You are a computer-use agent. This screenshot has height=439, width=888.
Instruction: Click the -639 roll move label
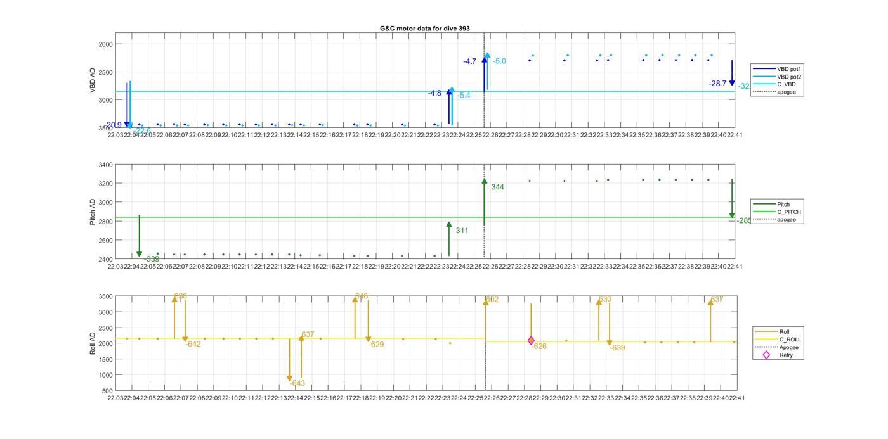point(617,348)
